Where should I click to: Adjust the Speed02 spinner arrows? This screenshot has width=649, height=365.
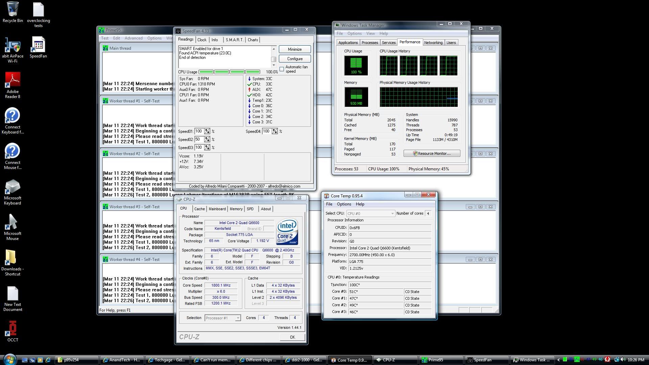pos(207,140)
